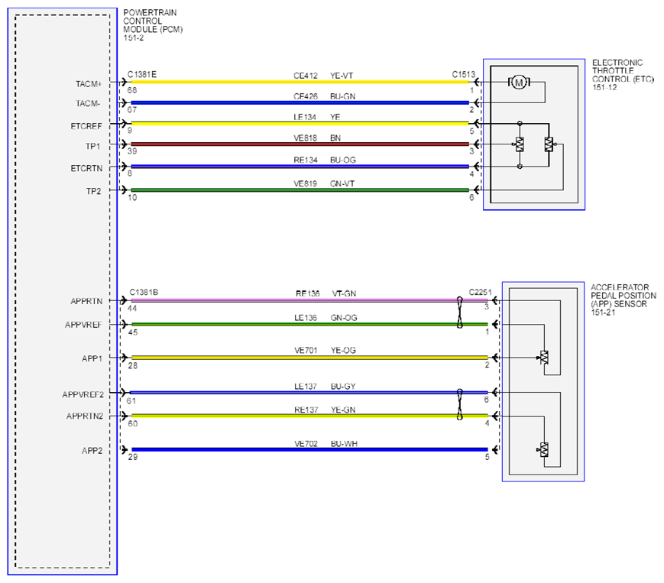Viewport: 664px width, 583px height.
Task: Click the YE-GN wire color code
Action: pyautogui.click(x=343, y=410)
